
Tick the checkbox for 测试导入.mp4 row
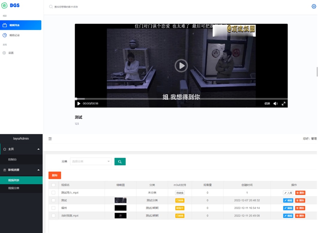pos(53,193)
